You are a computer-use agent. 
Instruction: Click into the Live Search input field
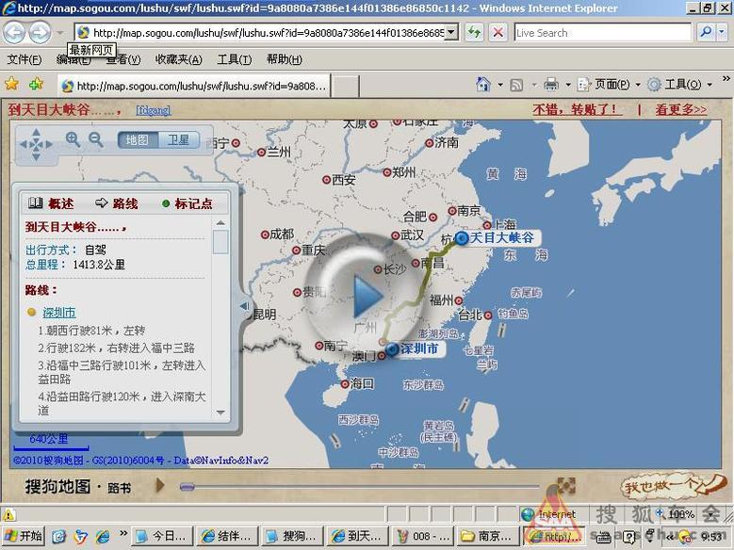click(602, 33)
